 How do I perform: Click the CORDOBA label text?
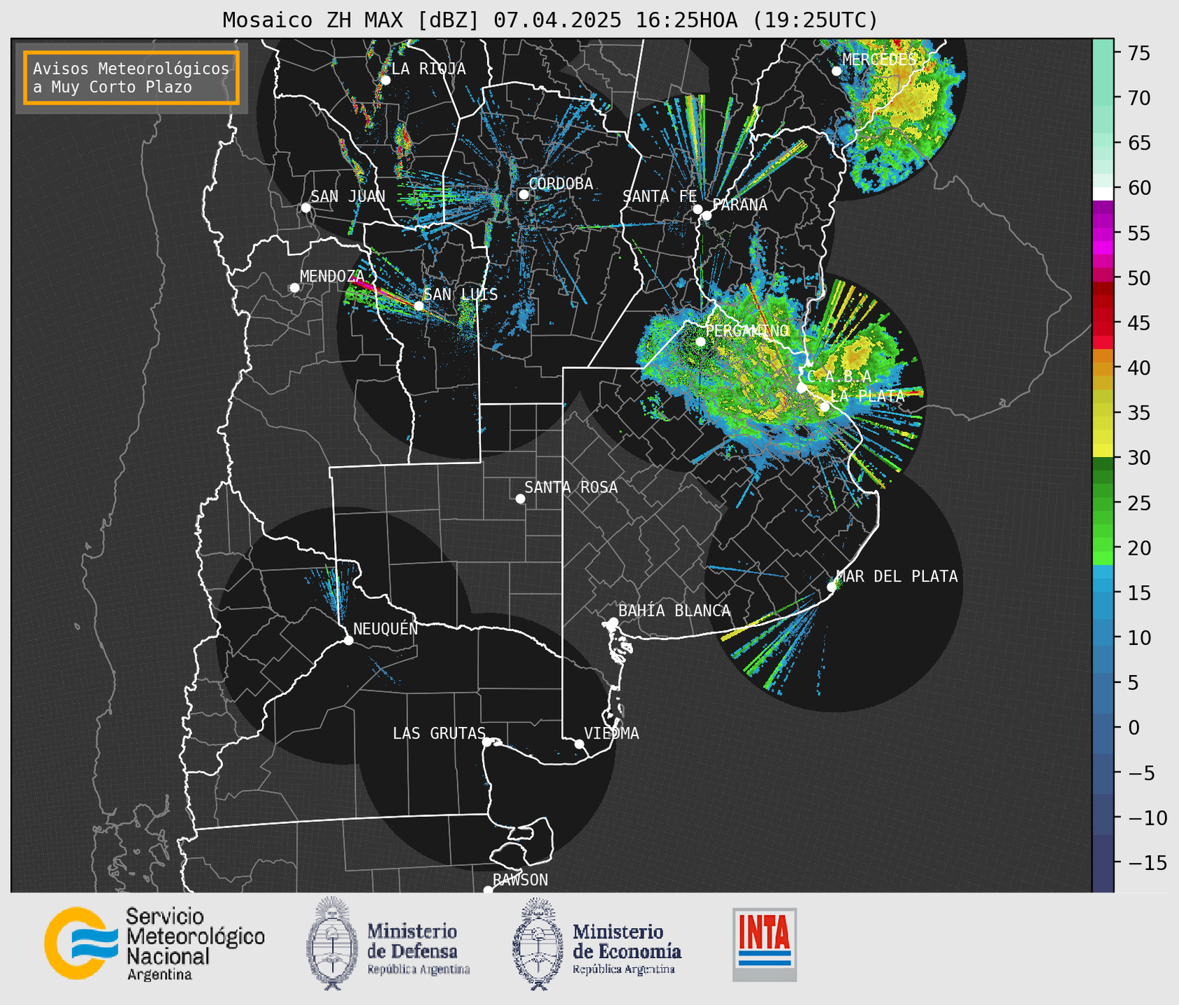point(560,183)
